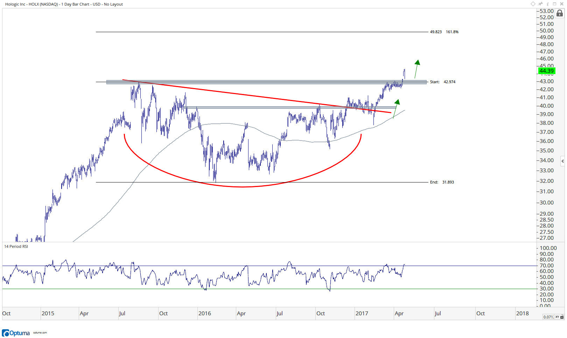Image resolution: width=567 pixels, height=338 pixels.
Task: Click the 53.00 price scale label
Action: tap(547, 11)
